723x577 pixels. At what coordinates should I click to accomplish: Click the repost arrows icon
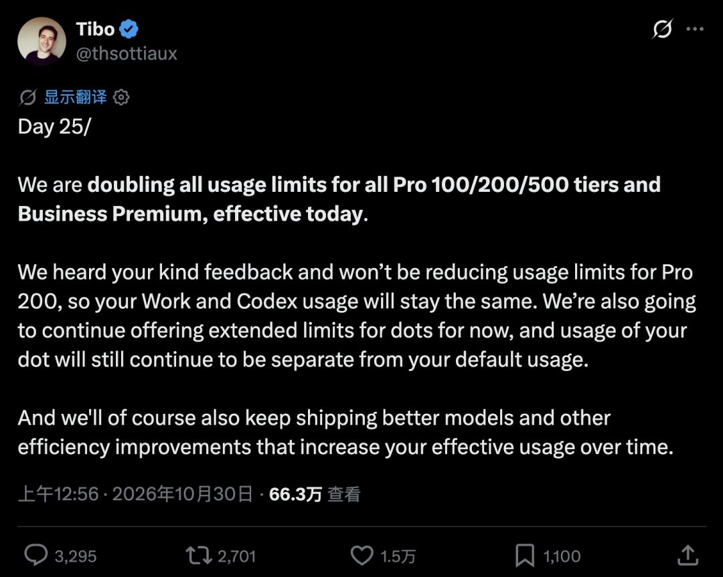(199, 556)
